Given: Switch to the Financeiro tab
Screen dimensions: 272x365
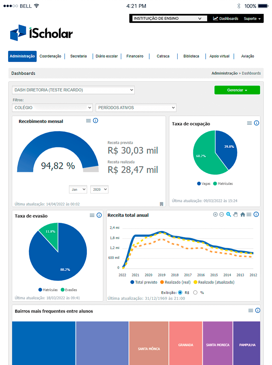Looking at the screenshot, I should pos(135,56).
